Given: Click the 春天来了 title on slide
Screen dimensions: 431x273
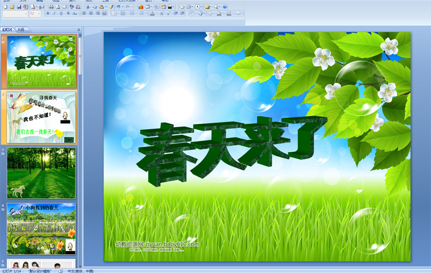Looking at the screenshot, I should [x=232, y=151].
